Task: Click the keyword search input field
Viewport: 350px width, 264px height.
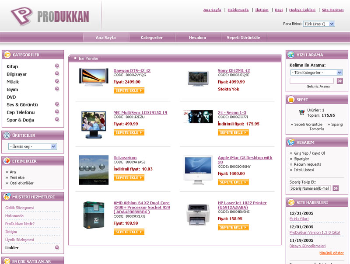Action: (x=311, y=81)
